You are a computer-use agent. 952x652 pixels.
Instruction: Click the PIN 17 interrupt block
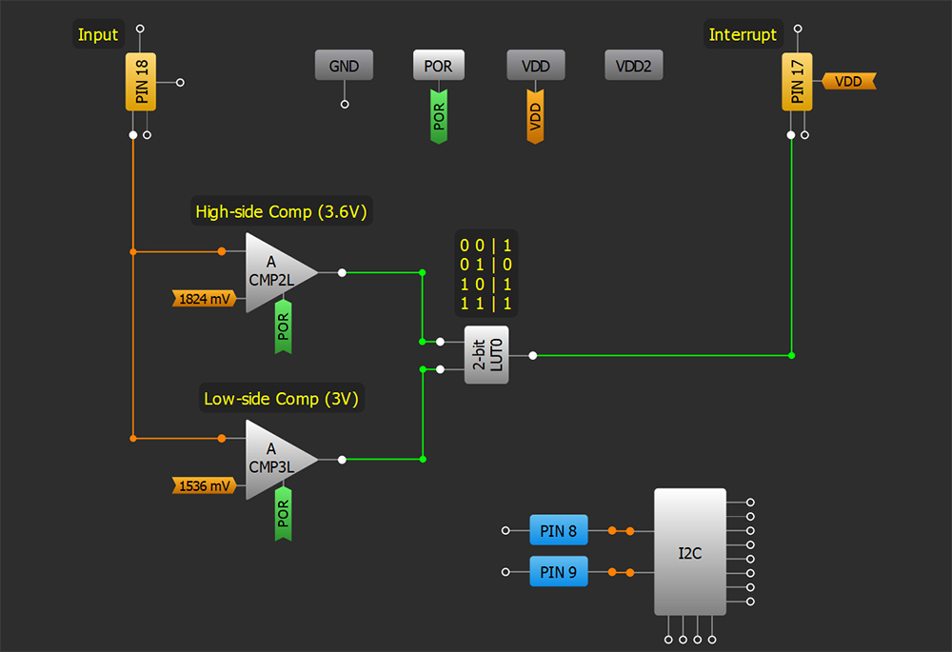pos(797,82)
